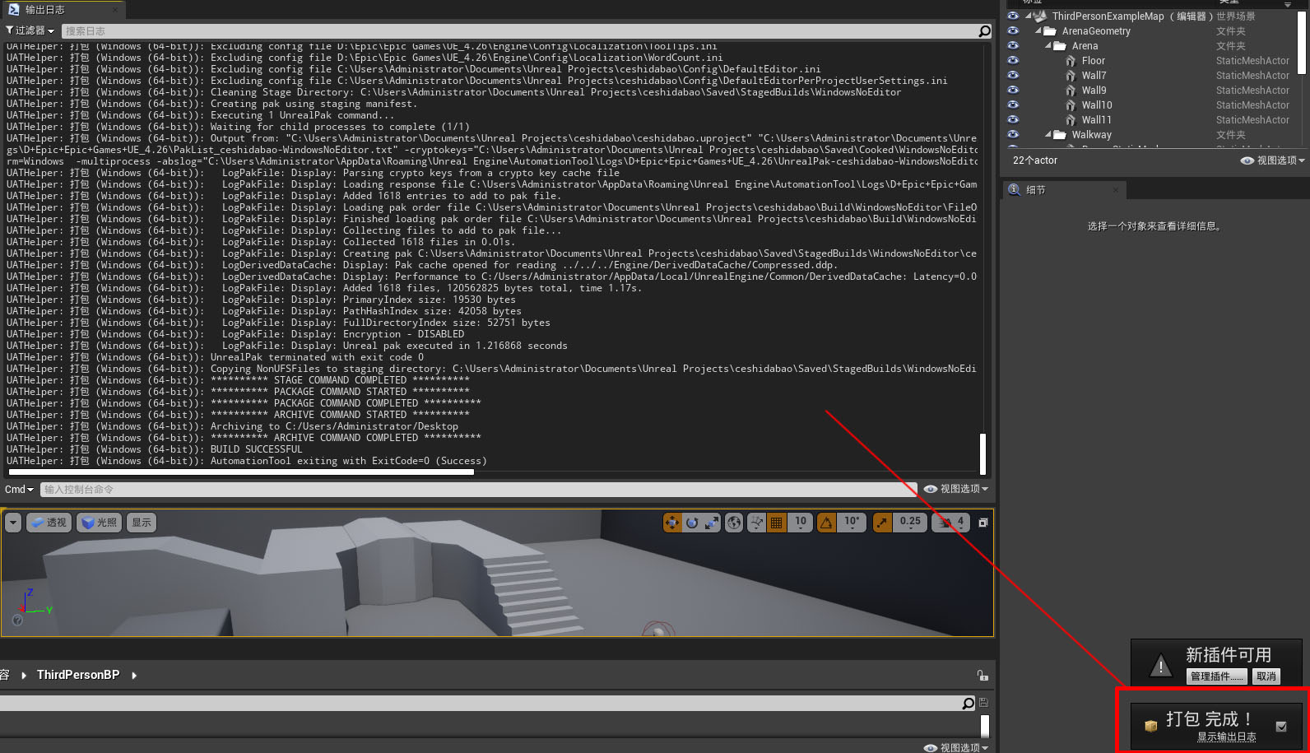Open the 显示输出日志 show output log link

[1226, 737]
